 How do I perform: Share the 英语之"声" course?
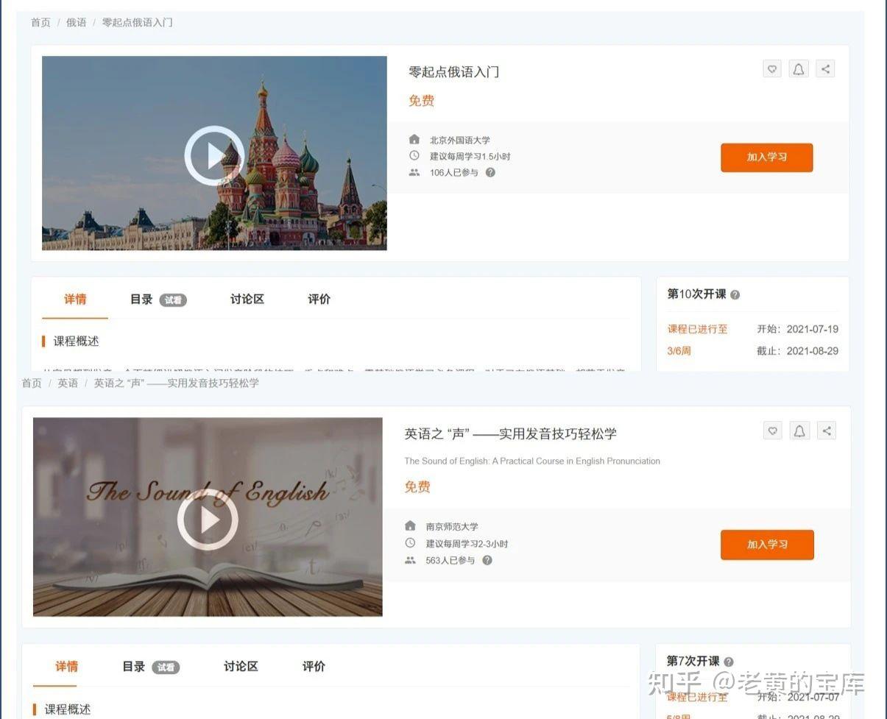click(x=827, y=431)
